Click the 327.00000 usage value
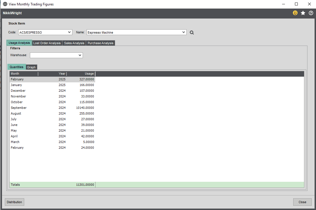 click(87, 79)
